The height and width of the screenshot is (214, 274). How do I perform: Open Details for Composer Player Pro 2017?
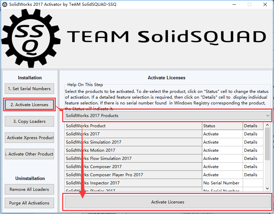coord(253,175)
